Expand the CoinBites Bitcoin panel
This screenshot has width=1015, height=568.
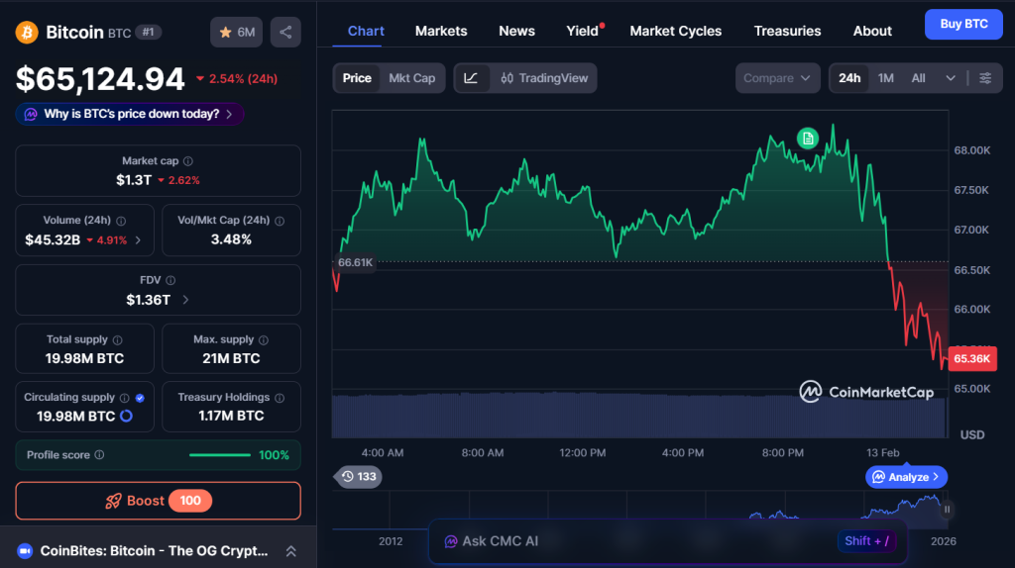[291, 551]
